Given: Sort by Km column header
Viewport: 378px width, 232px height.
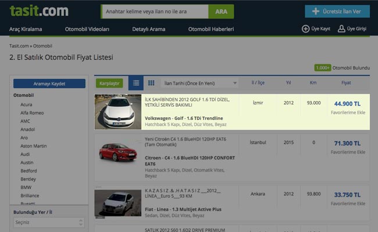Looking at the screenshot, I should click(313, 82).
